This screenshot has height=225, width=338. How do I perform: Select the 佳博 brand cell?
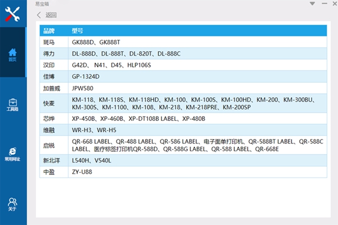54,76
